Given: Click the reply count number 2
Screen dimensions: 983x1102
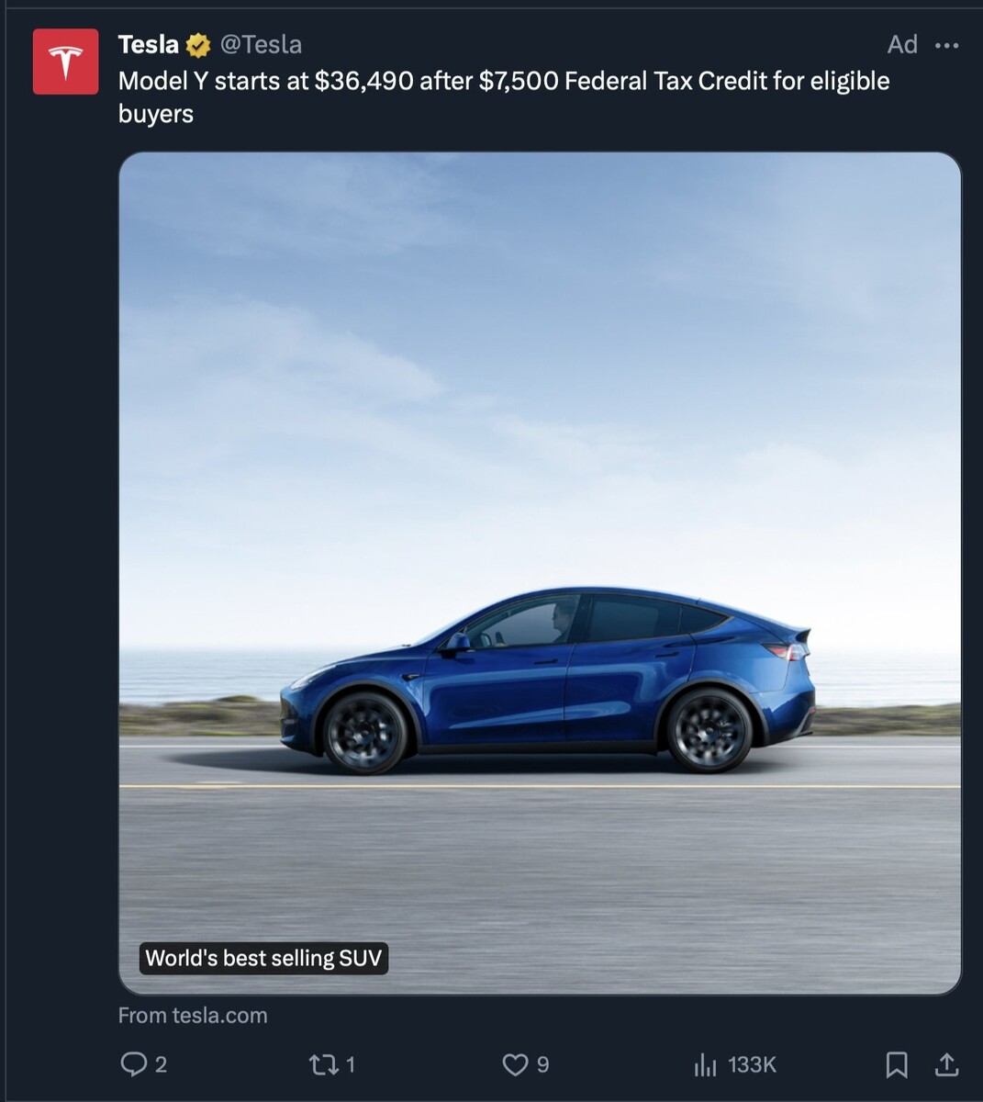Looking at the screenshot, I should click(161, 1064).
